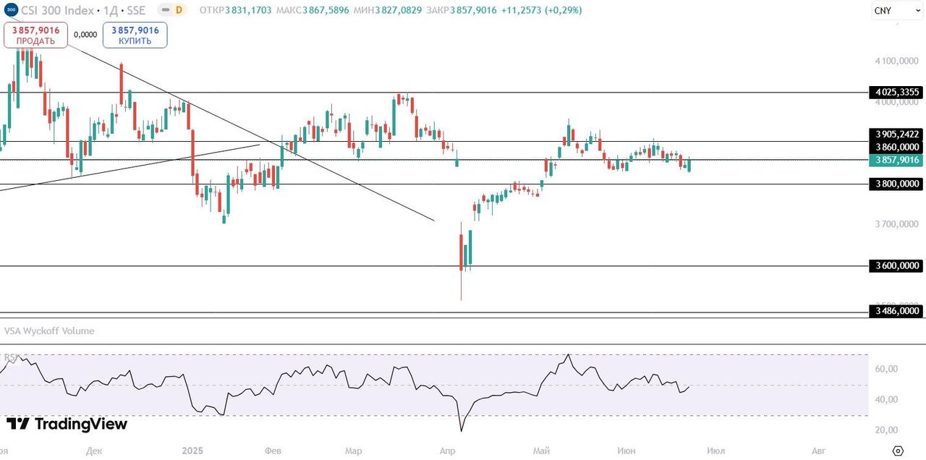Select the VSA Wyckoff Volume indicator label
The image size is (926, 460).
tap(49, 331)
